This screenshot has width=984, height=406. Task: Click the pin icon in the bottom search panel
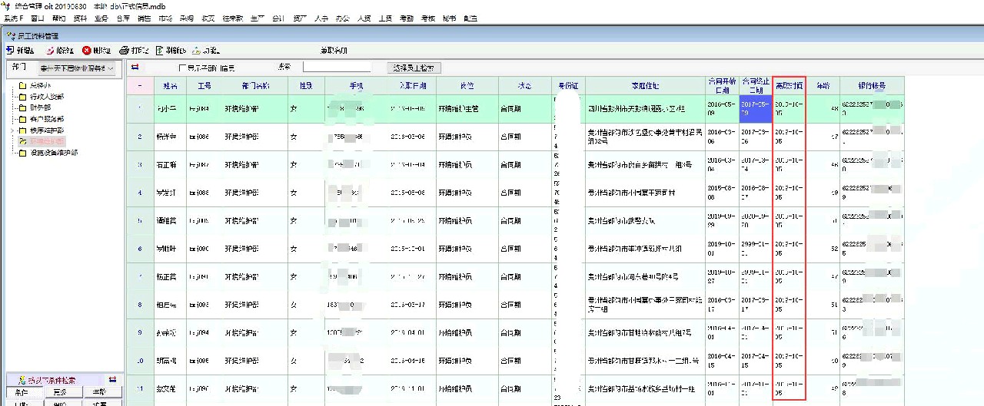click(112, 380)
